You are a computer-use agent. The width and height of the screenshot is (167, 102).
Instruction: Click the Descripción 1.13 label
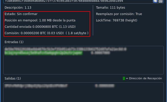tap(18, 8)
